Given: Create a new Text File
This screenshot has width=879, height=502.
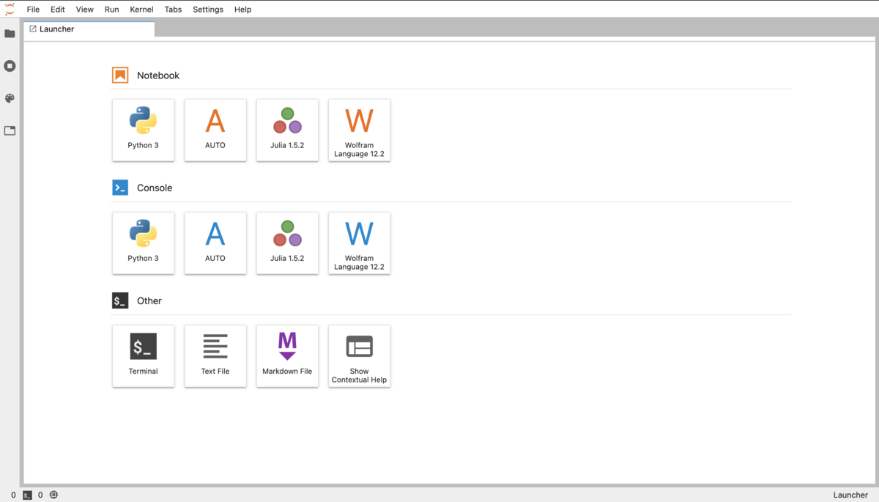Looking at the screenshot, I should [215, 356].
